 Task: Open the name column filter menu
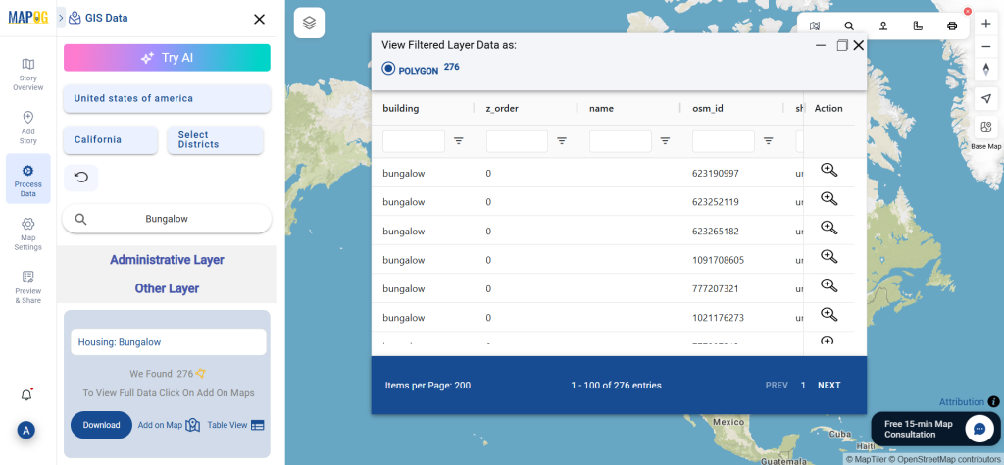pos(666,141)
